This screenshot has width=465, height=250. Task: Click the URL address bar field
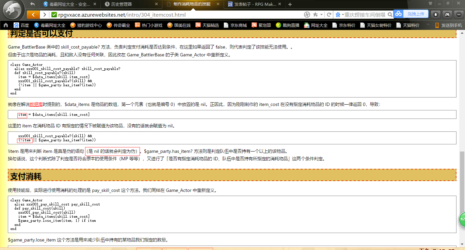point(180,15)
